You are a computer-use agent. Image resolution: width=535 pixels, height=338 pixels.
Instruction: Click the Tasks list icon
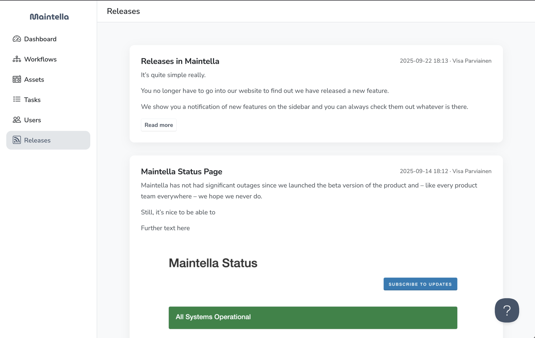pos(17,99)
